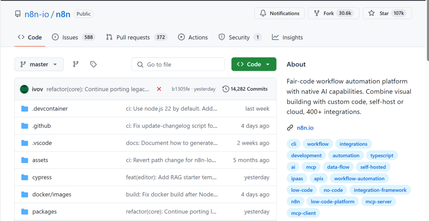
Task: Select the integration-framework topic tag
Action: click(x=380, y=190)
